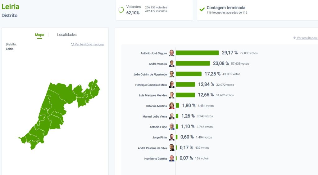Viewport: 318px width, 175px height.
Task: Click André Ventura's candidate photo
Action: (171, 63)
